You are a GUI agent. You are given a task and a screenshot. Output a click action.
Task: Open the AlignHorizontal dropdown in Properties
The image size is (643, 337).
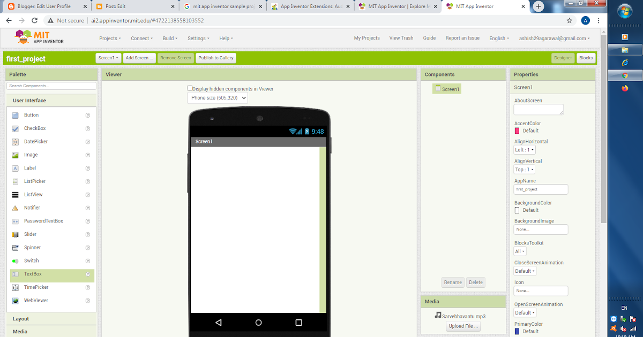(524, 150)
